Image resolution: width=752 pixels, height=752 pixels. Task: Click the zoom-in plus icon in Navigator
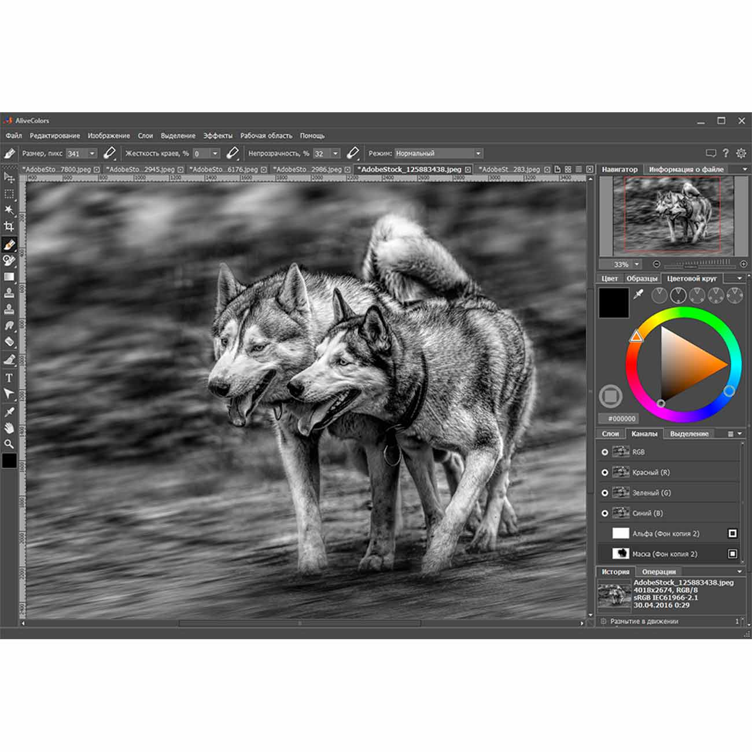(743, 264)
